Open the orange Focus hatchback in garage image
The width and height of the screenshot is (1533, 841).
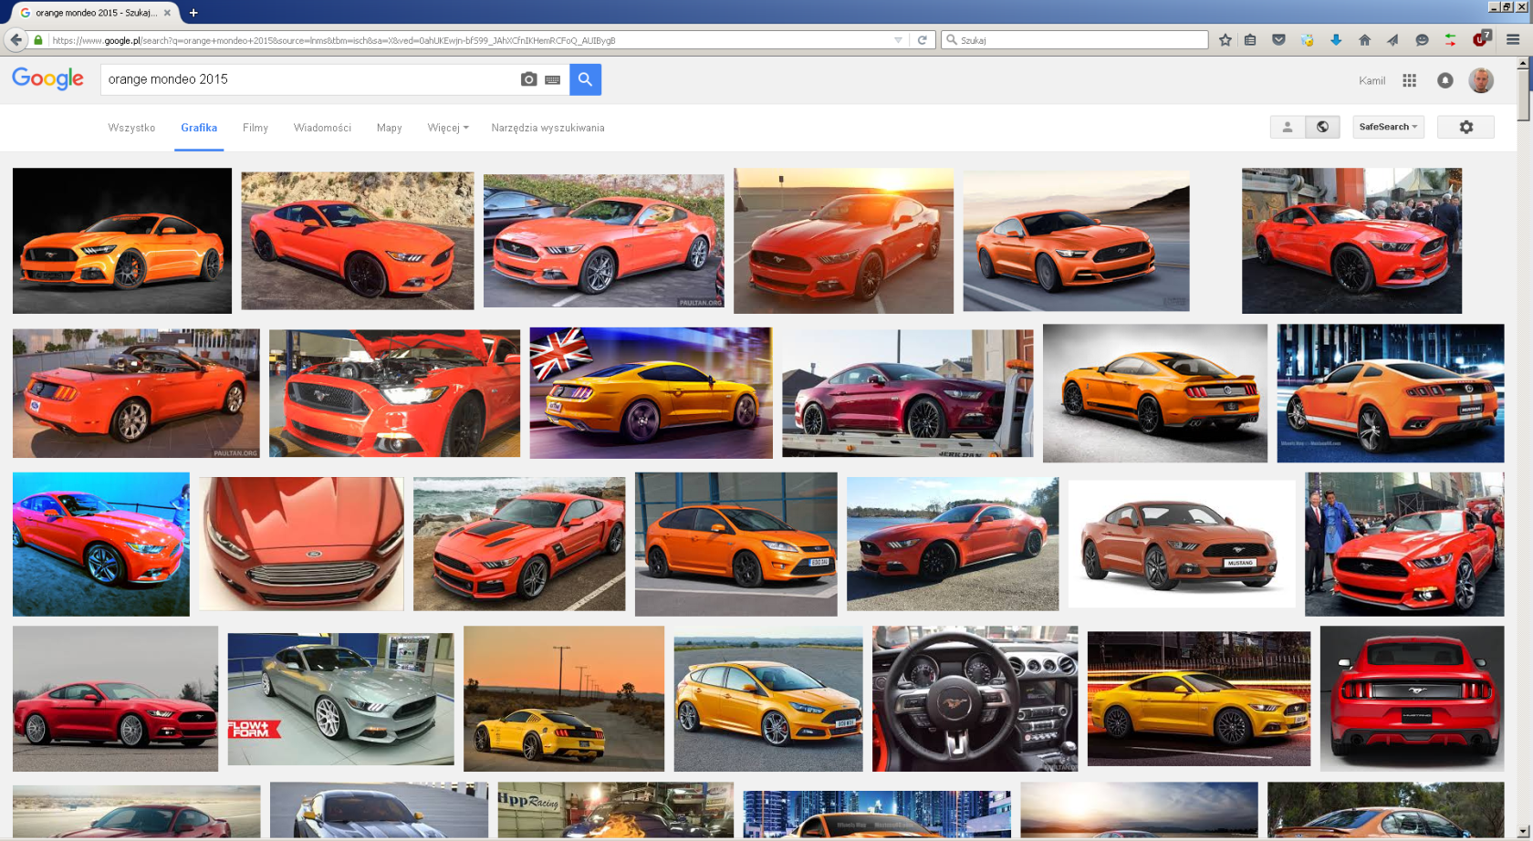pos(735,544)
